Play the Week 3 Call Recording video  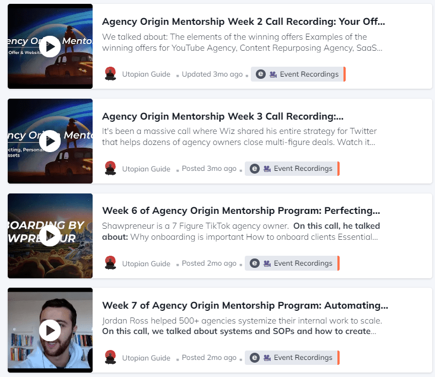(x=50, y=141)
